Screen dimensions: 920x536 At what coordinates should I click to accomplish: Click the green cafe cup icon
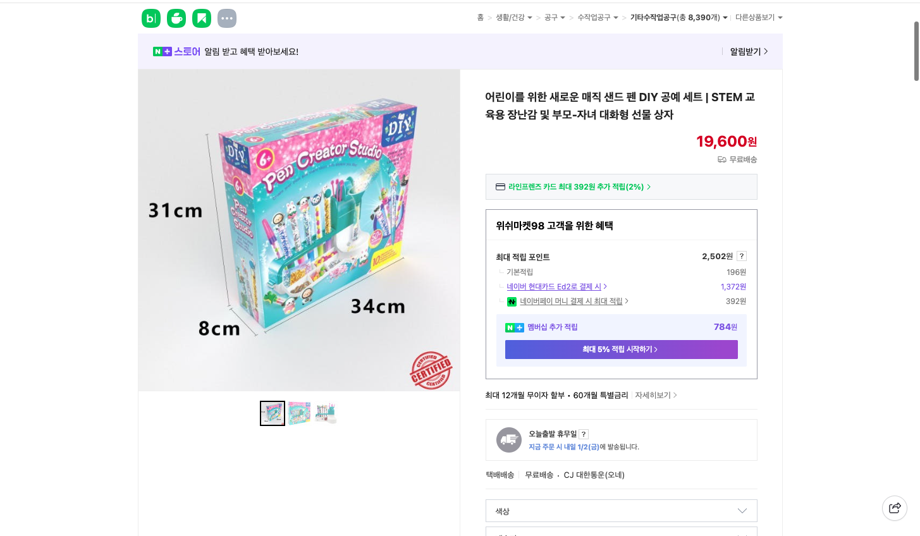(176, 18)
